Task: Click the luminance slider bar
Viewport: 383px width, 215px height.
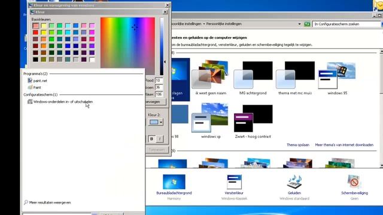Action: coord(162,46)
